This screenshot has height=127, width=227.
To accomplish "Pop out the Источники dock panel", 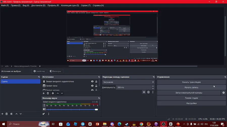I will tap(99, 77).
